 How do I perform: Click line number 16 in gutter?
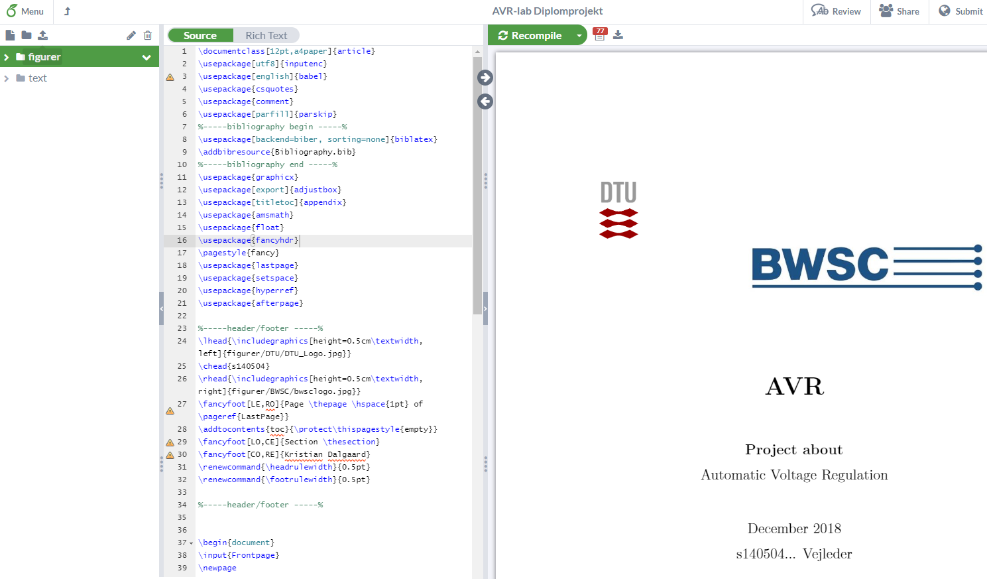182,240
